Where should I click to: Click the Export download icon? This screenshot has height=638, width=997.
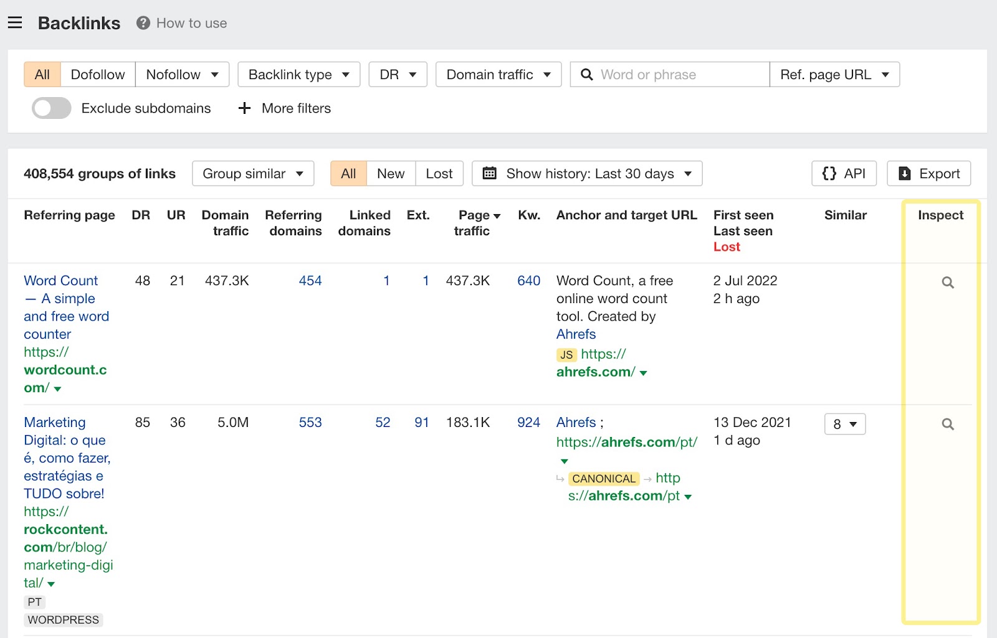click(x=905, y=174)
